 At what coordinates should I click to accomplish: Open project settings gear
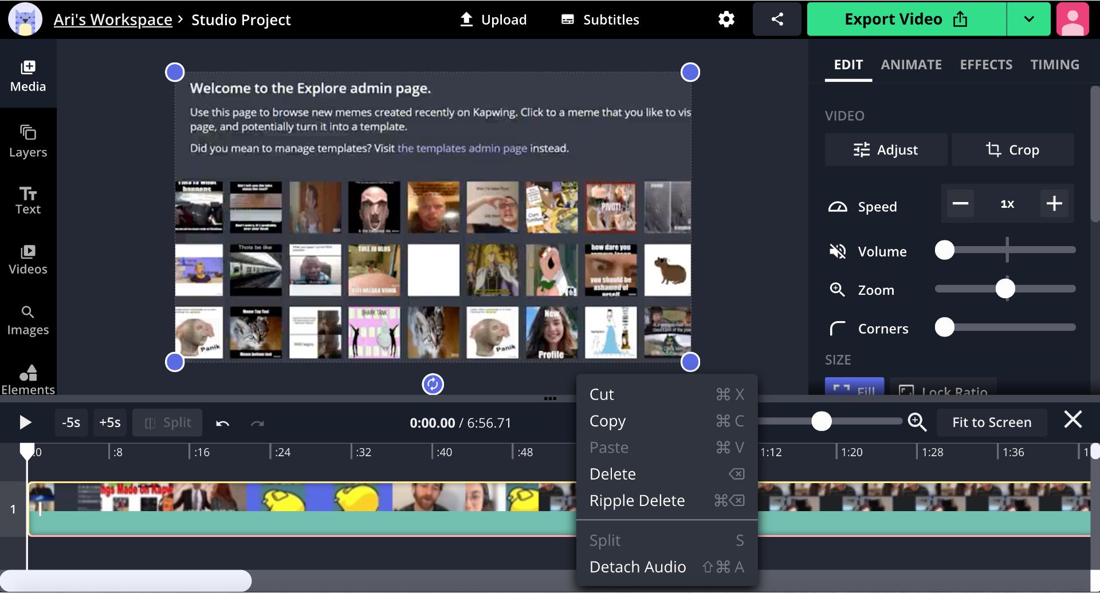pyautogui.click(x=725, y=19)
